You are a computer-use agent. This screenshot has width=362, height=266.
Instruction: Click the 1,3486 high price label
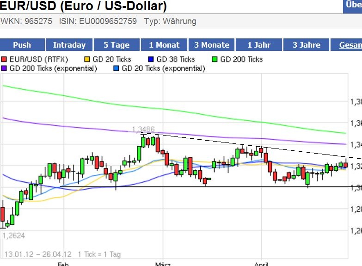pos(143,129)
